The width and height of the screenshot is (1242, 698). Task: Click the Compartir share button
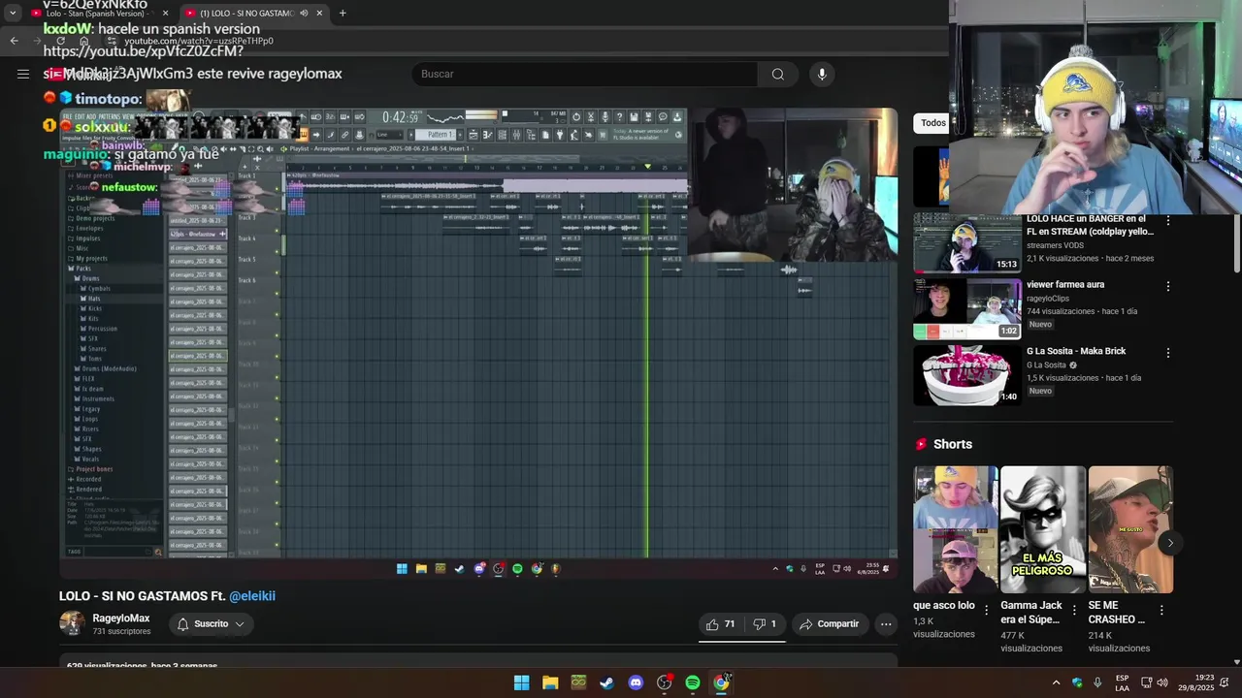click(829, 624)
